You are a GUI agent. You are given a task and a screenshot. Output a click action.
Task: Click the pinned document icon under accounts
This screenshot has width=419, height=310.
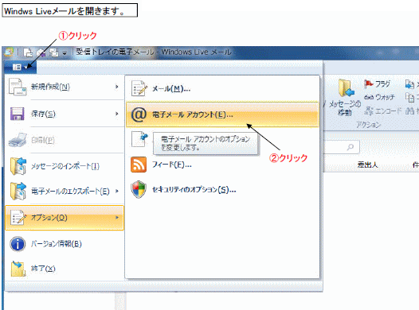[x=139, y=139]
